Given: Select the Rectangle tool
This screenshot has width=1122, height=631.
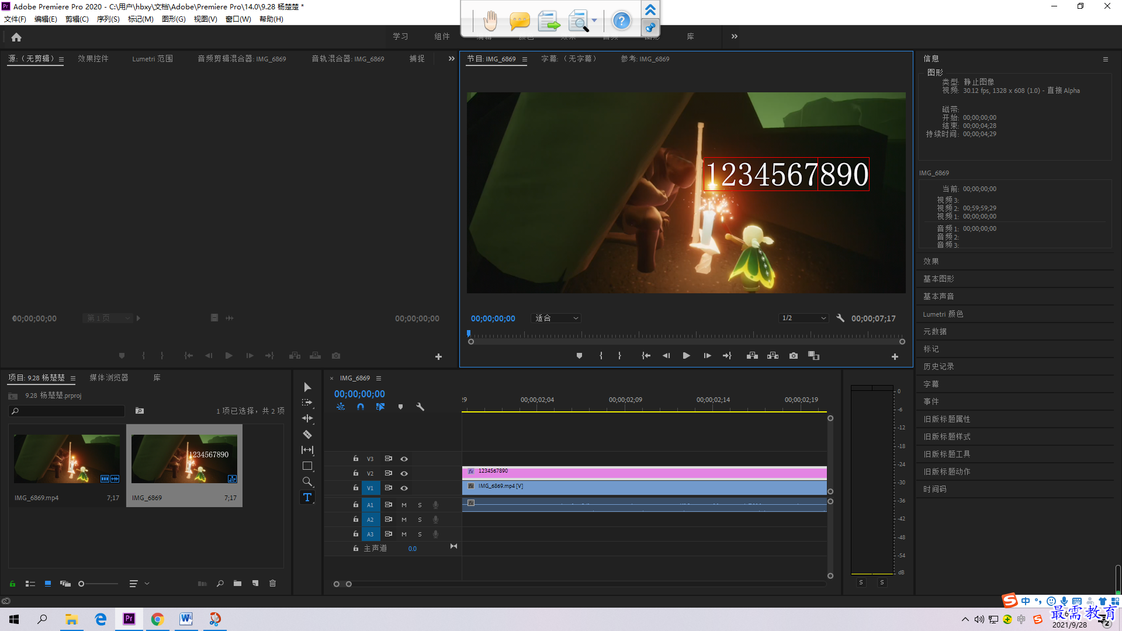Looking at the screenshot, I should point(307,466).
